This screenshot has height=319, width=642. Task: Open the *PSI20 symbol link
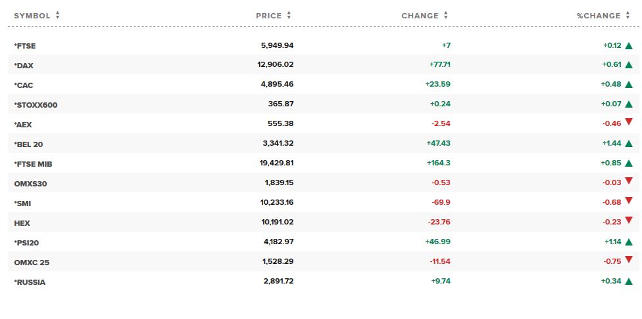point(26,243)
